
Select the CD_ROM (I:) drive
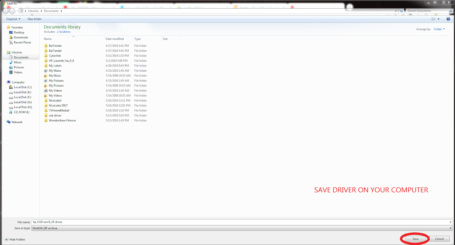pos(22,112)
